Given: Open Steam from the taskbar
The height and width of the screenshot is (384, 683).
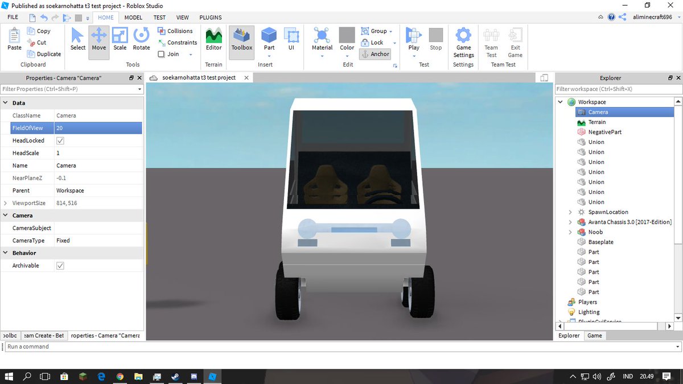Looking at the screenshot, I should 175,377.
